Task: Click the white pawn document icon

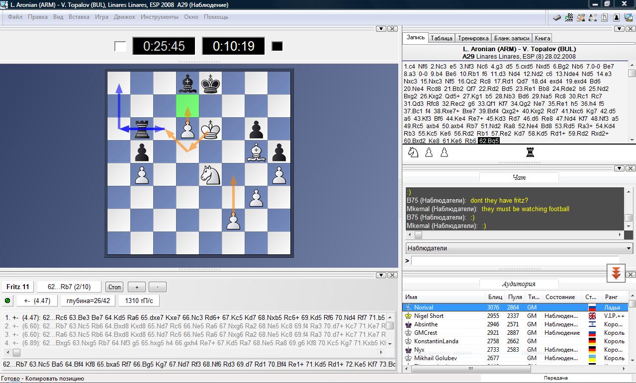Action: click(605, 17)
